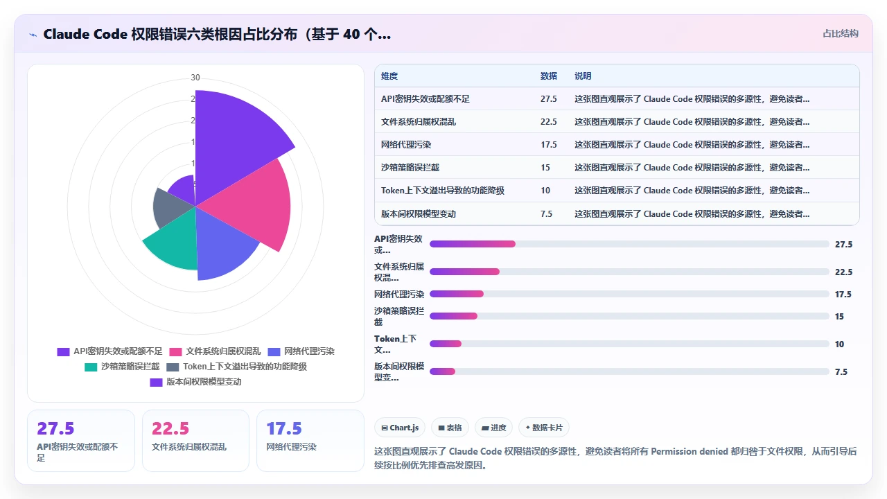Viewport: 887px width, 499px height.
Task: Select the 沙箱策略误拦截 table cell
Action: (410, 168)
